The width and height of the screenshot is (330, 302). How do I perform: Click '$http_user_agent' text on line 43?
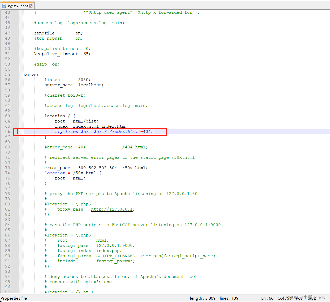[109, 12]
